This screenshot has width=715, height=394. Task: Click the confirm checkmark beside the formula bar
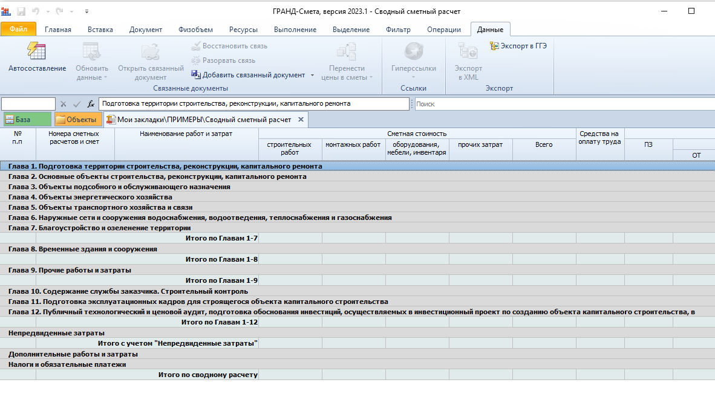point(77,104)
